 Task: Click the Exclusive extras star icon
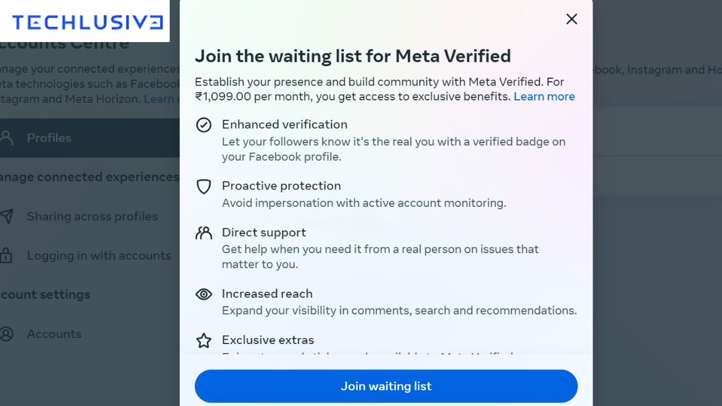[x=204, y=341]
